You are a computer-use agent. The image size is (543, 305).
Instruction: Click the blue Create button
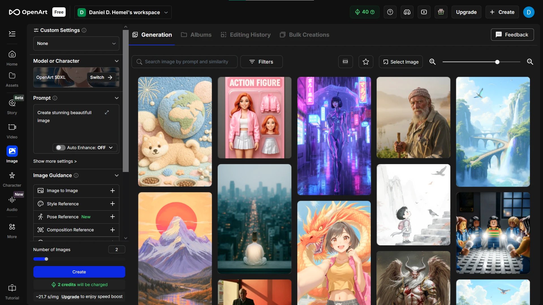pos(79,272)
